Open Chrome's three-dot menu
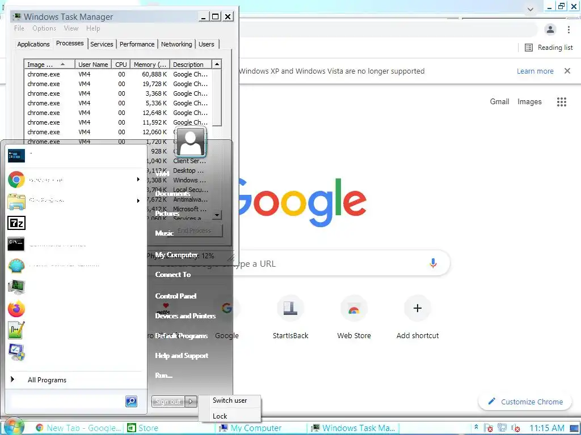The width and height of the screenshot is (581, 435). click(x=569, y=29)
